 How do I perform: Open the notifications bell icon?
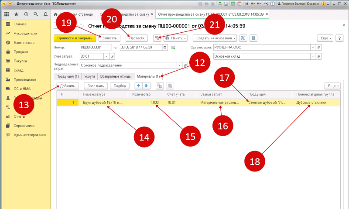pos(45,14)
